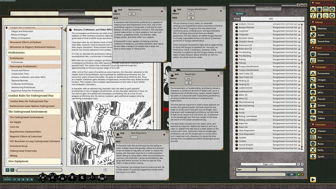Viewport: 336px width, 189px height.
Task: Toggle the -5 modifier button
Action: 31,180
